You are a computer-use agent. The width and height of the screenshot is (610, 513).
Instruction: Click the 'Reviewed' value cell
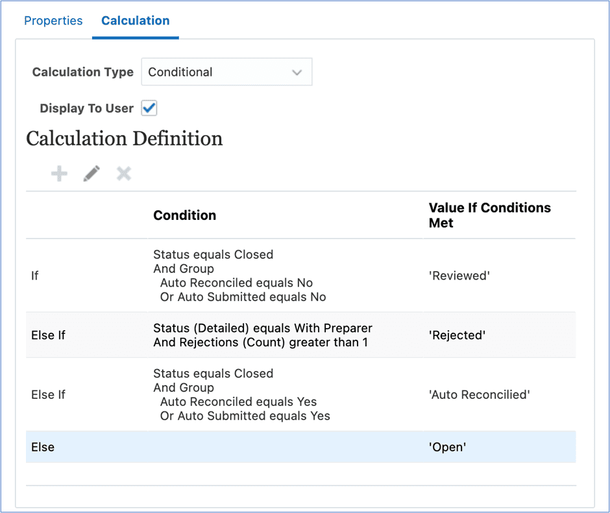click(x=459, y=276)
